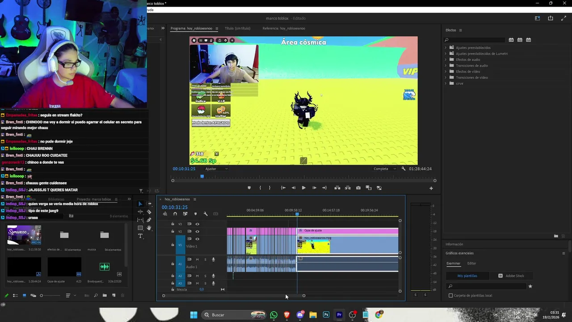Mute track A2

(x=197, y=276)
